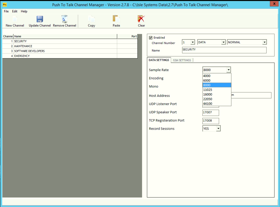Open the Channel Number dropdown
The image size is (280, 207).
192,42
